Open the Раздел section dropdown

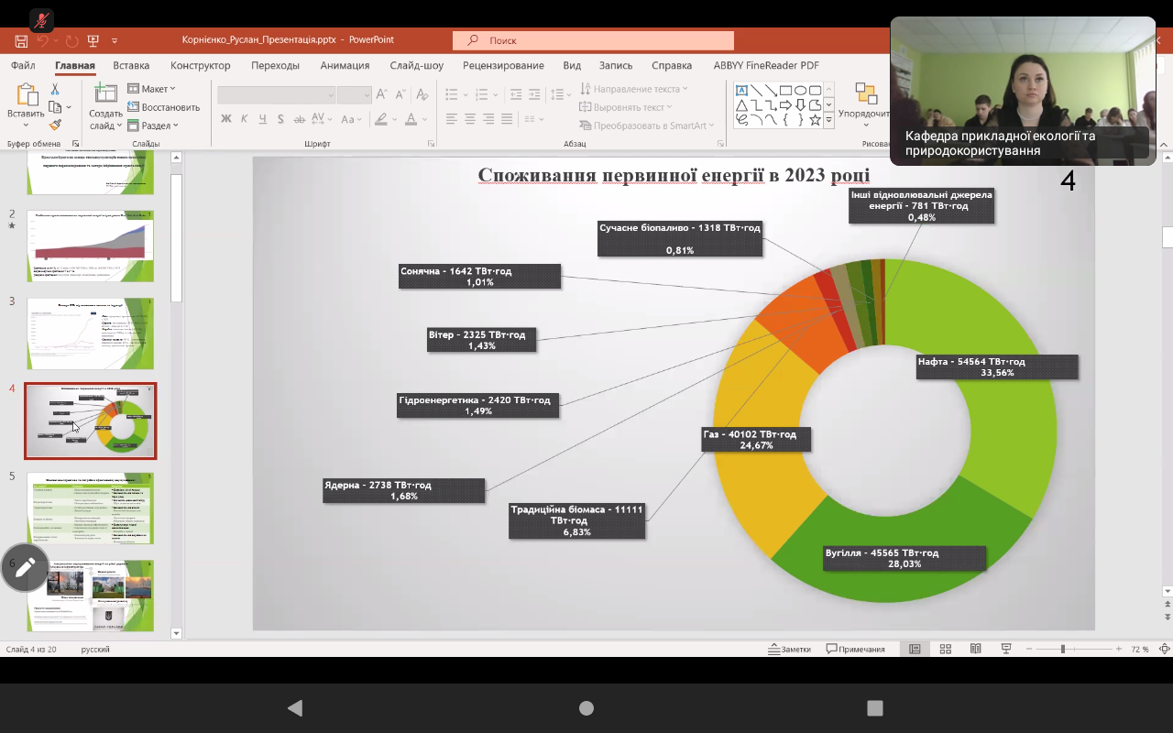pyautogui.click(x=154, y=126)
